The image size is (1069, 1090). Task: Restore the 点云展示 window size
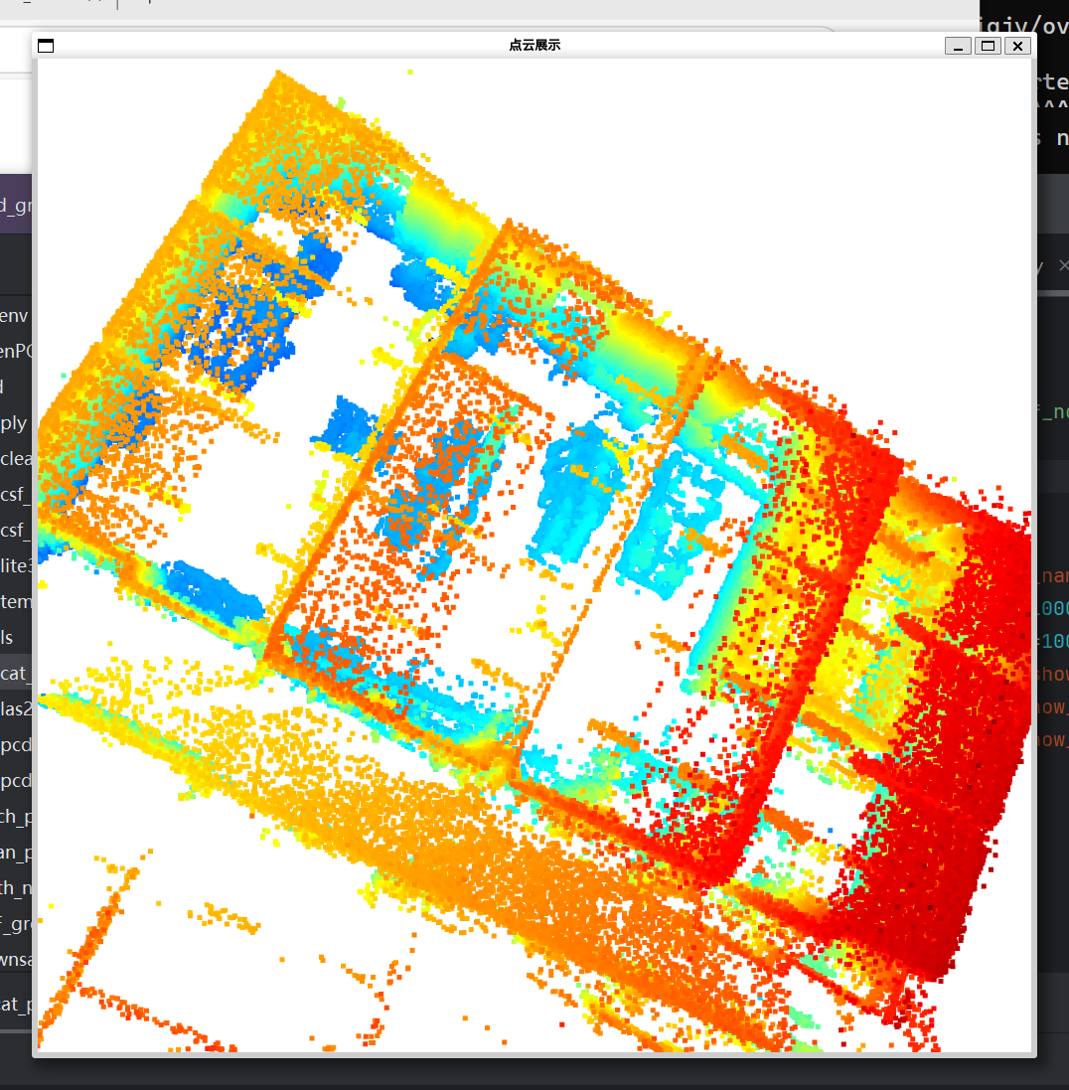[x=988, y=46]
